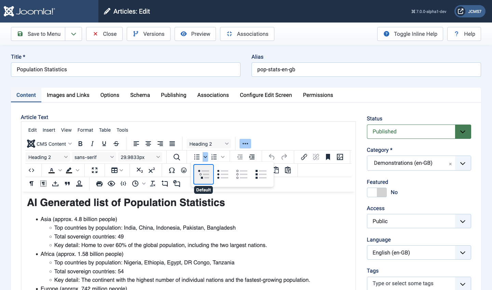The width and height of the screenshot is (492, 290).
Task: Open the editor Insert menu
Action: click(49, 130)
